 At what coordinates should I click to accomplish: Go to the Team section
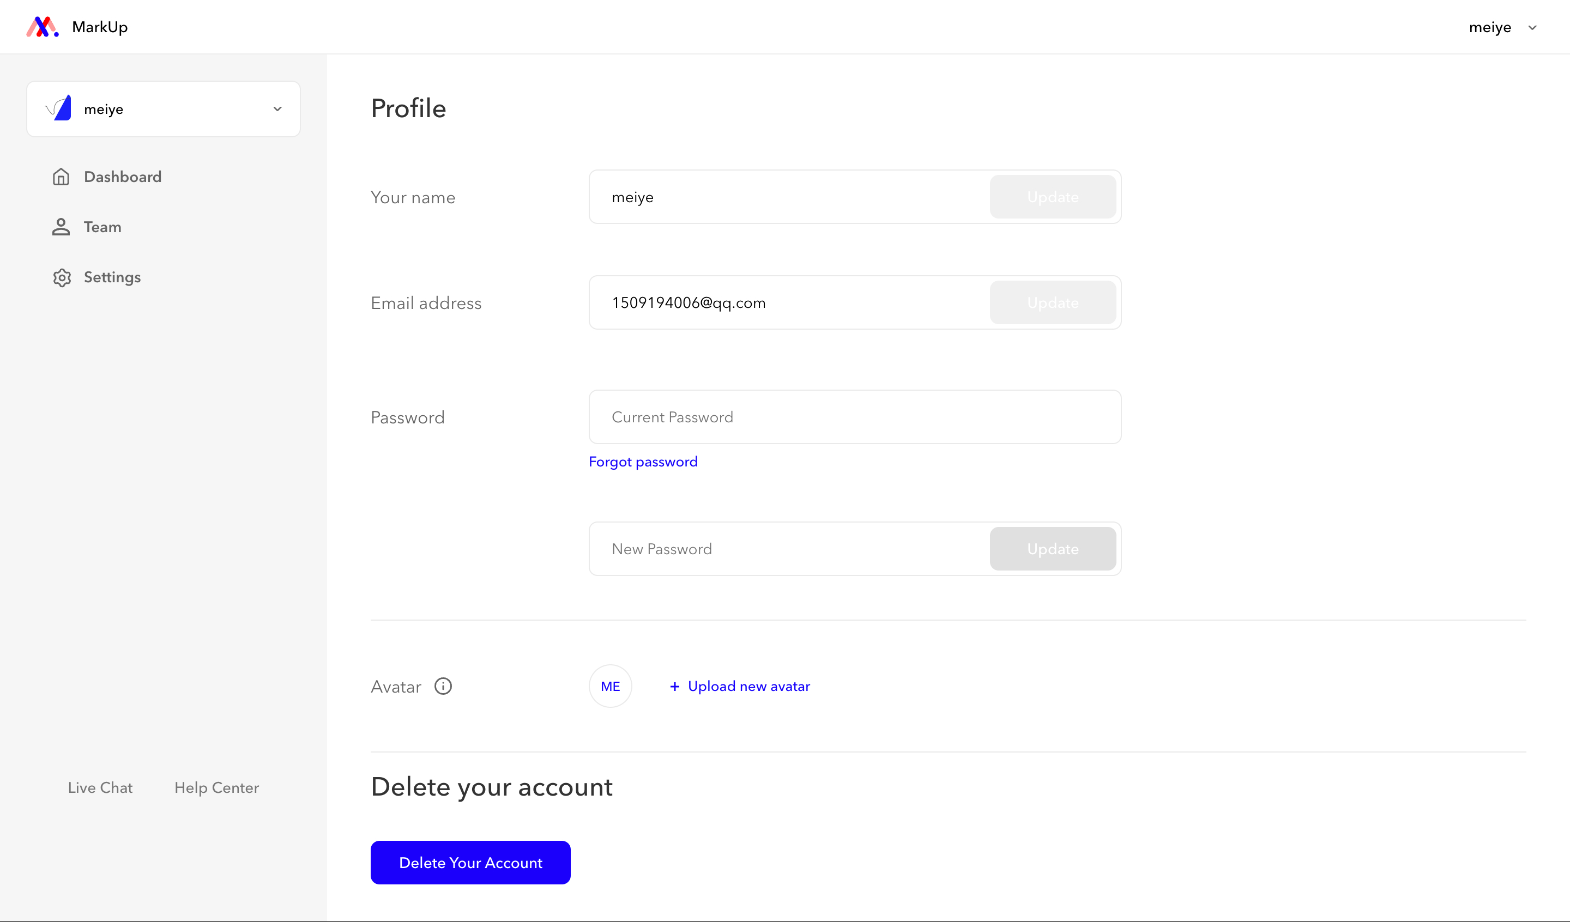pyautogui.click(x=103, y=227)
